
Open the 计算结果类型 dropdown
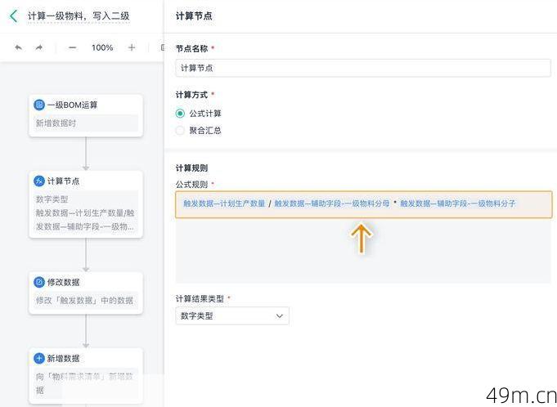pos(232,315)
